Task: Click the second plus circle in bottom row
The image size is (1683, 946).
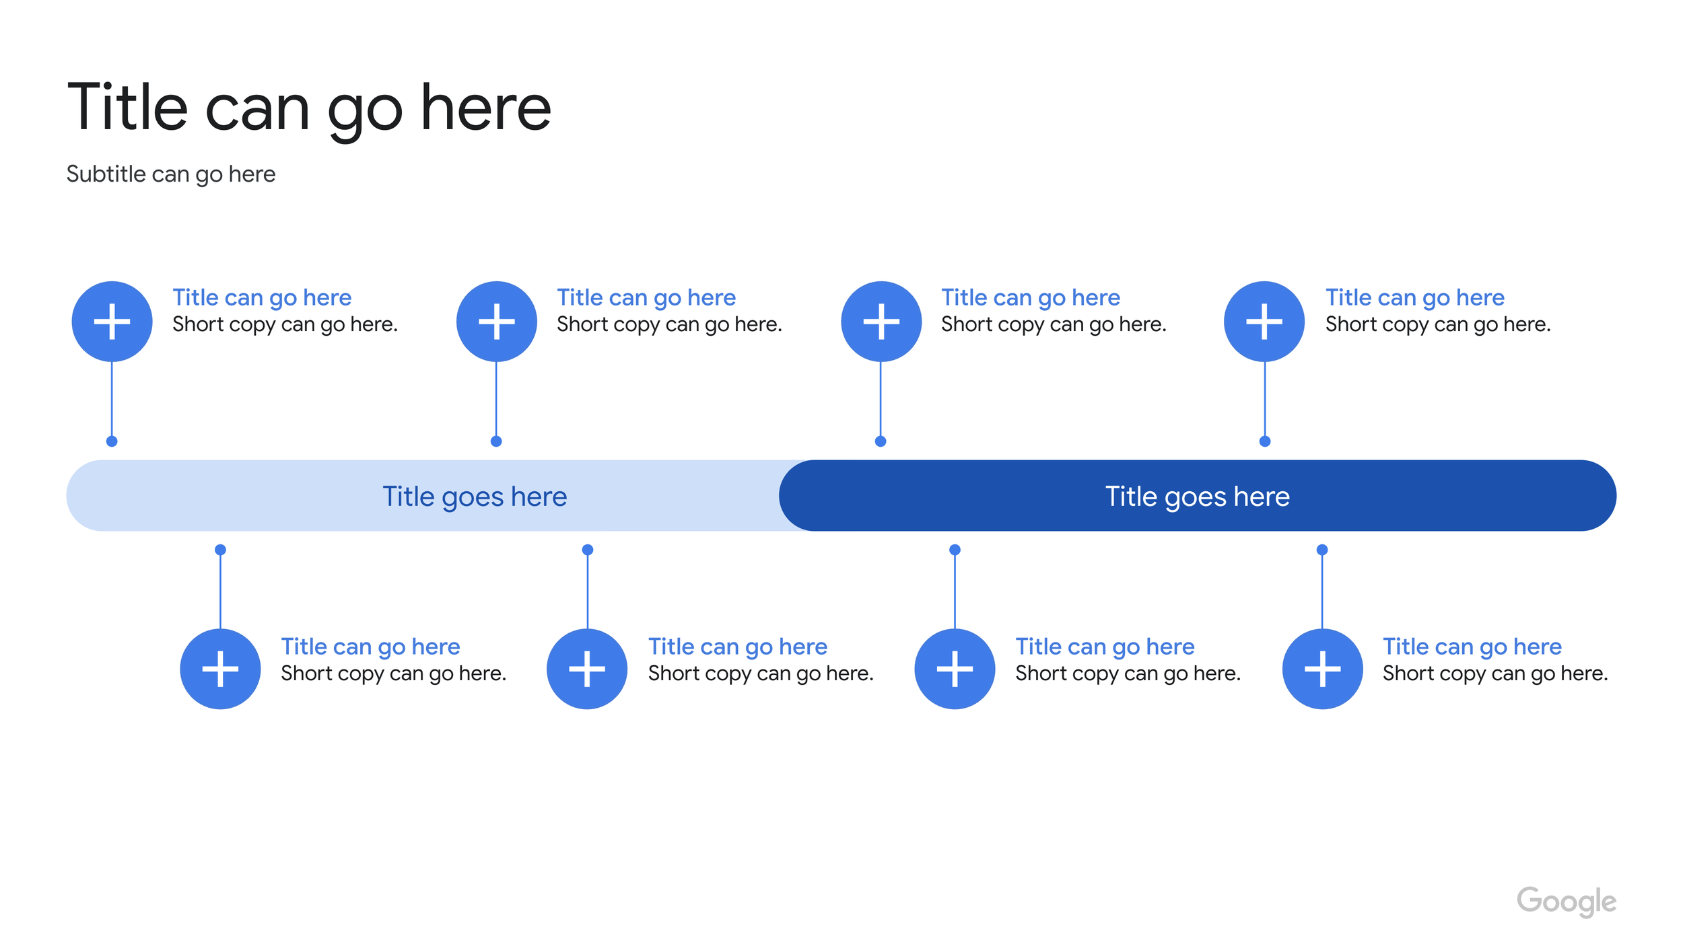Action: pos(587,669)
